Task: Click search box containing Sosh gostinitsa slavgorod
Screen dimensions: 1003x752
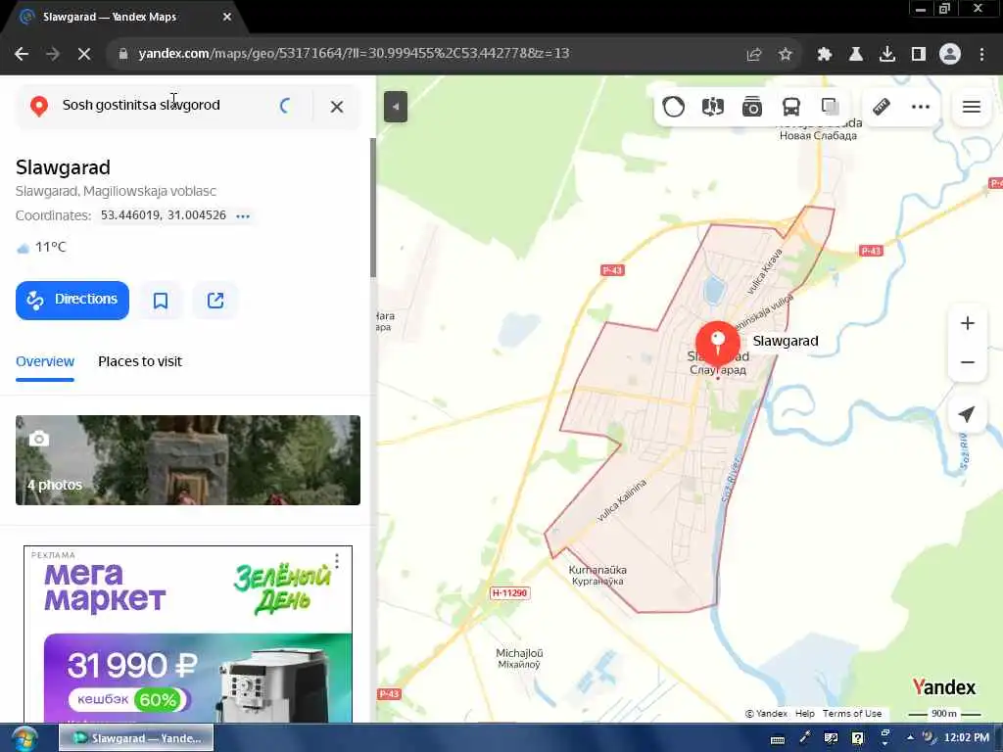Action: click(164, 105)
